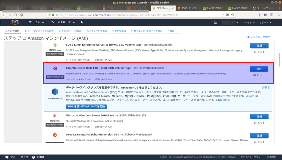This screenshot has height=160, width=282.
Task: Go to step 4. ストレージの追加
Action: point(97,31)
